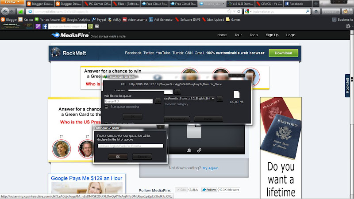Viewport: 354px width, 199px height.
Task: Go to Sign Up page
Action: 272,35
